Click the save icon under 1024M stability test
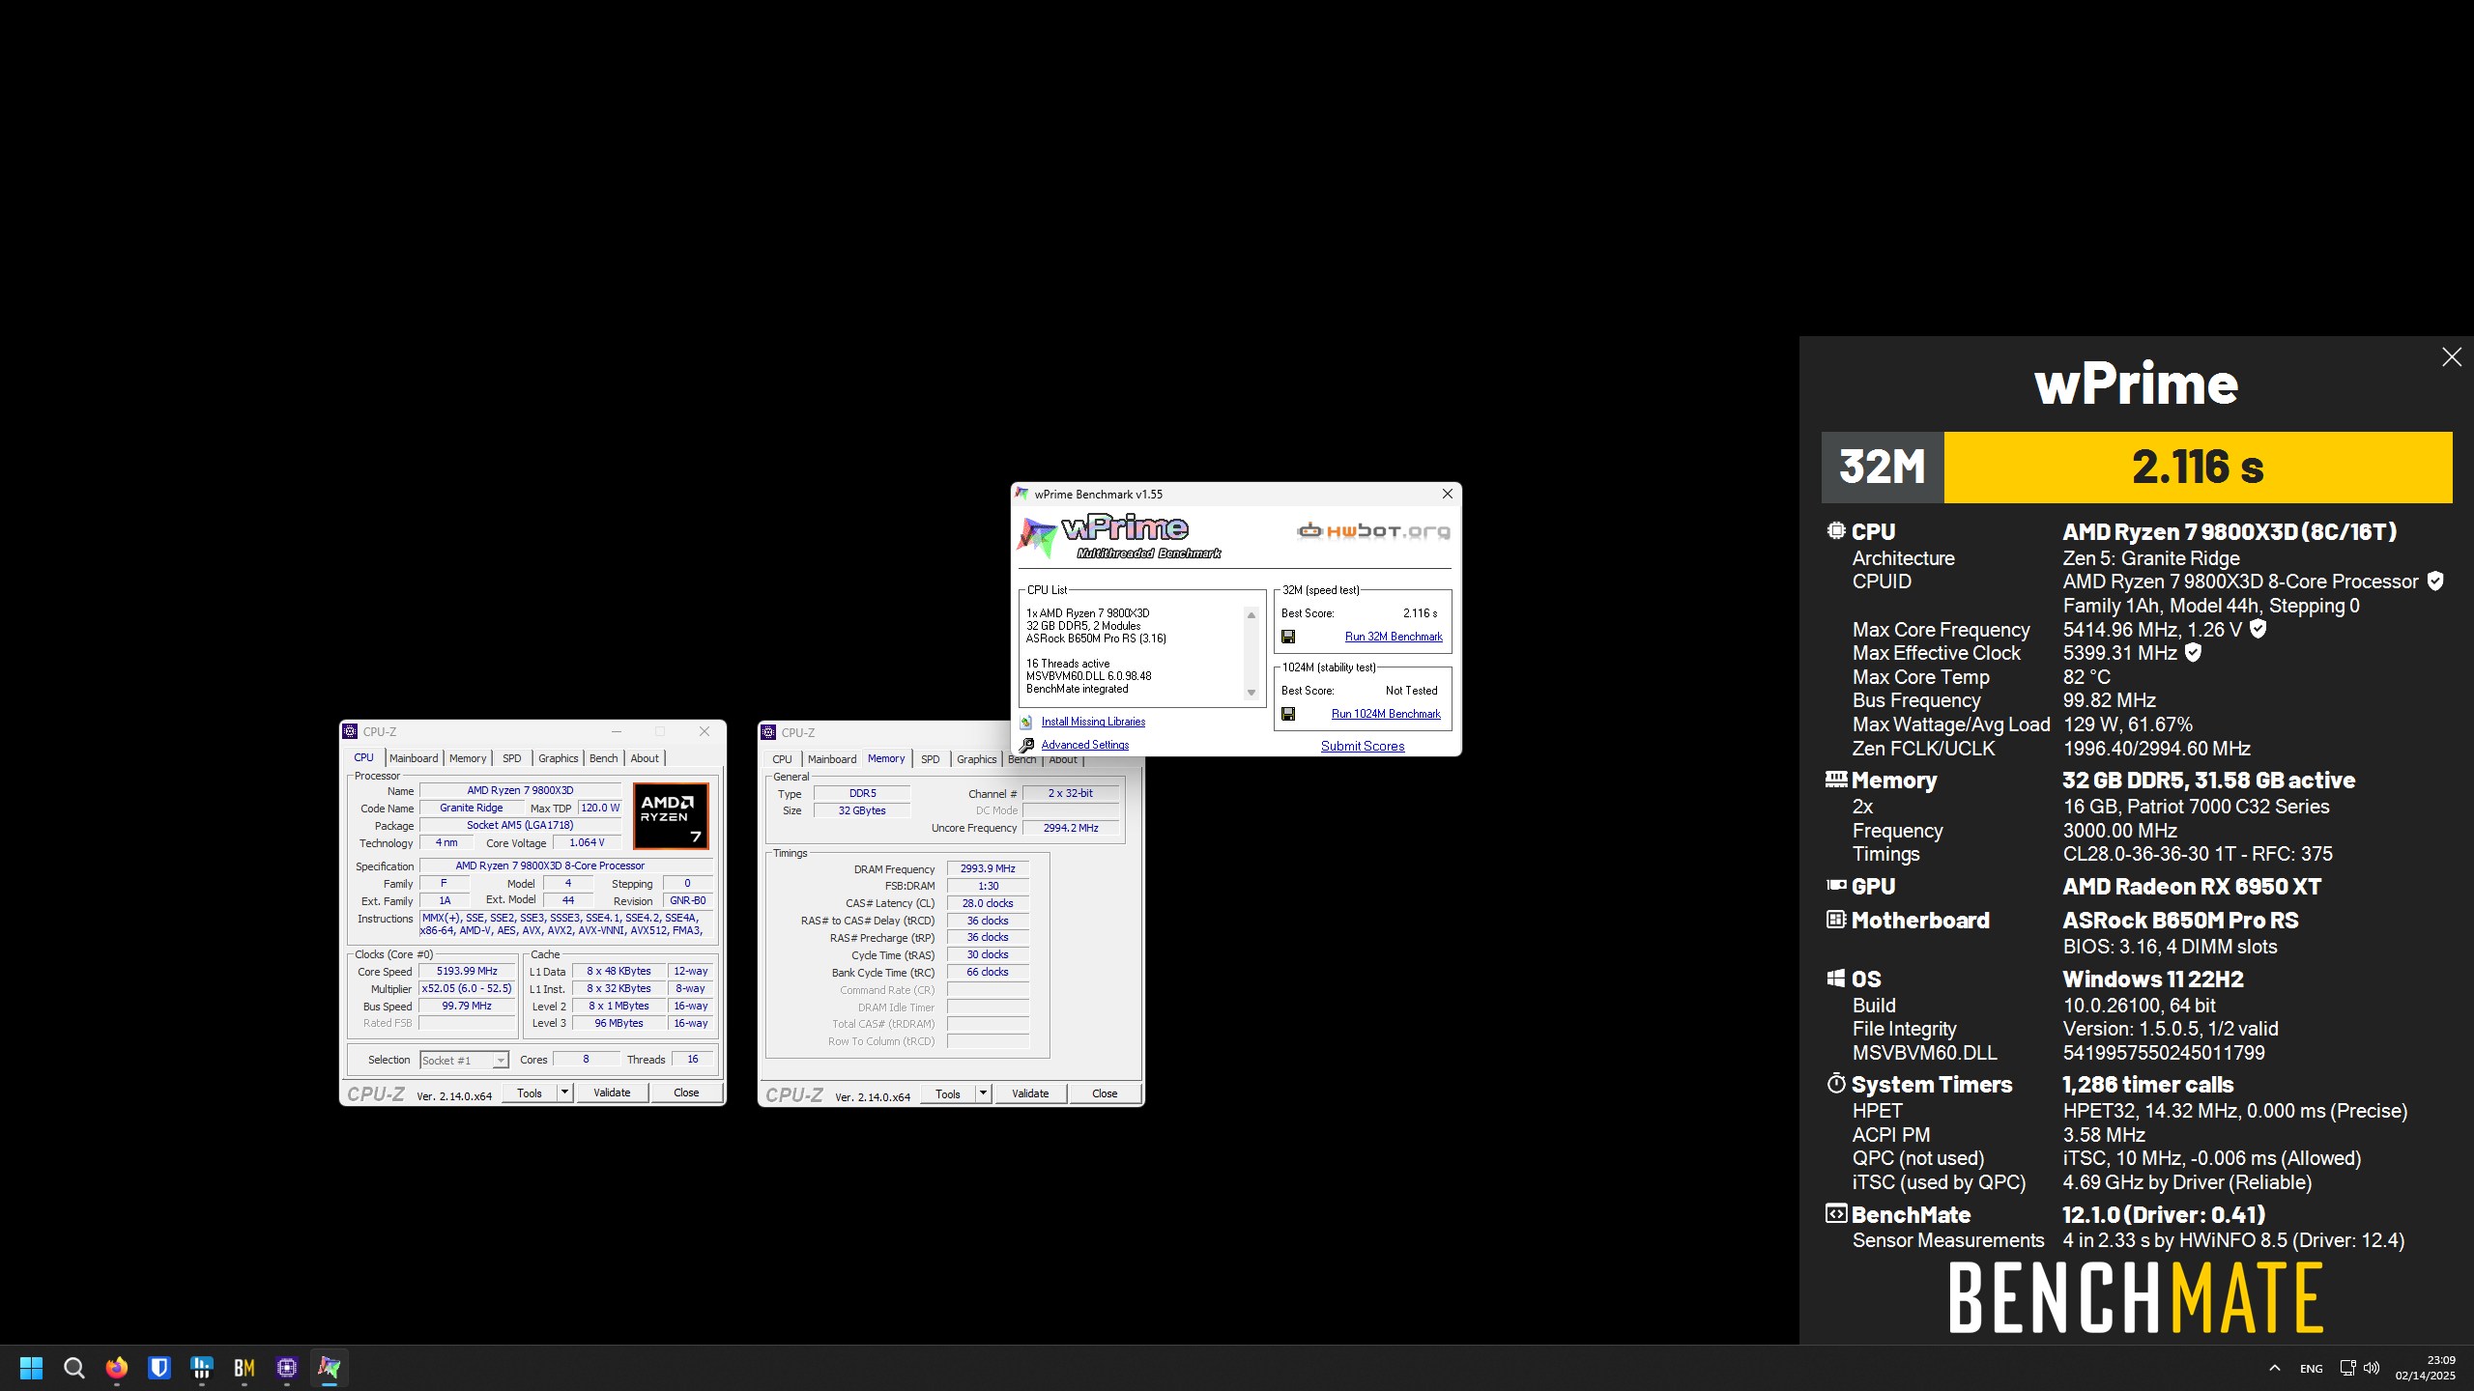This screenshot has width=2474, height=1391. pyautogui.click(x=1288, y=715)
